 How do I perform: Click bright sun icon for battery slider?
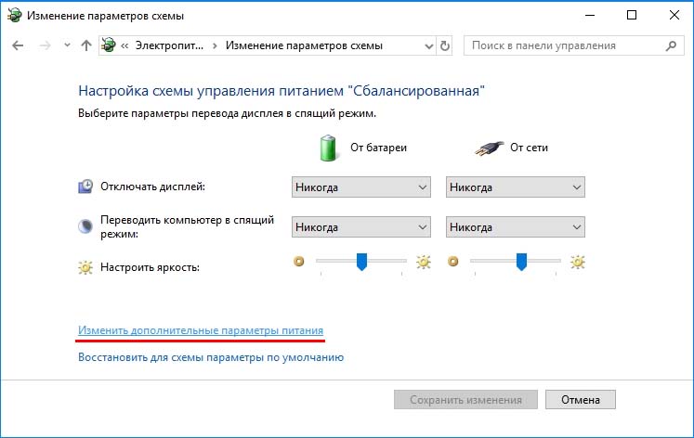click(424, 262)
